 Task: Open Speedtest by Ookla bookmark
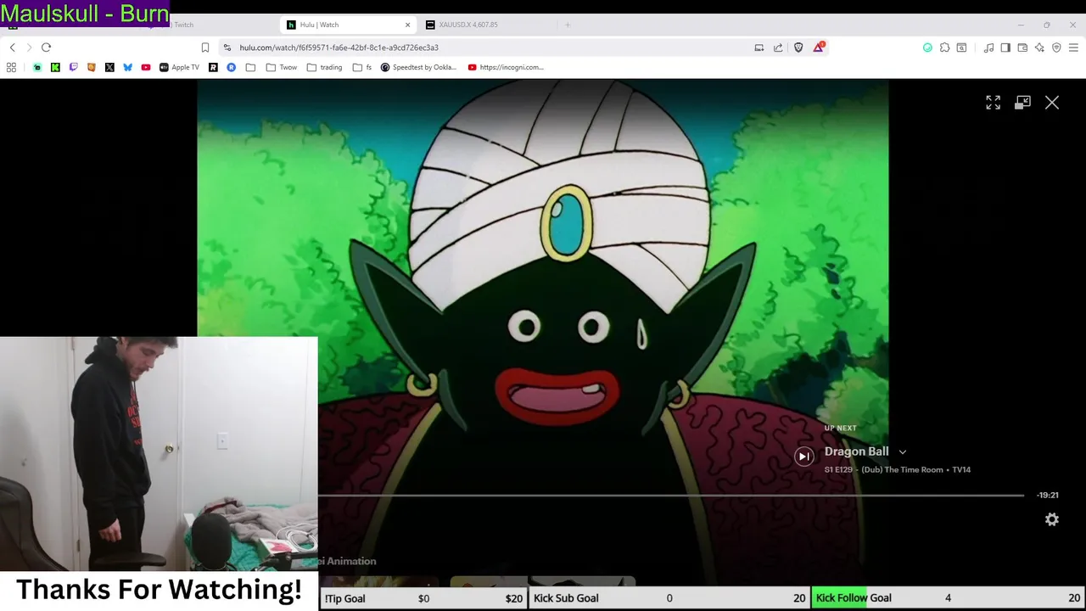pos(418,67)
